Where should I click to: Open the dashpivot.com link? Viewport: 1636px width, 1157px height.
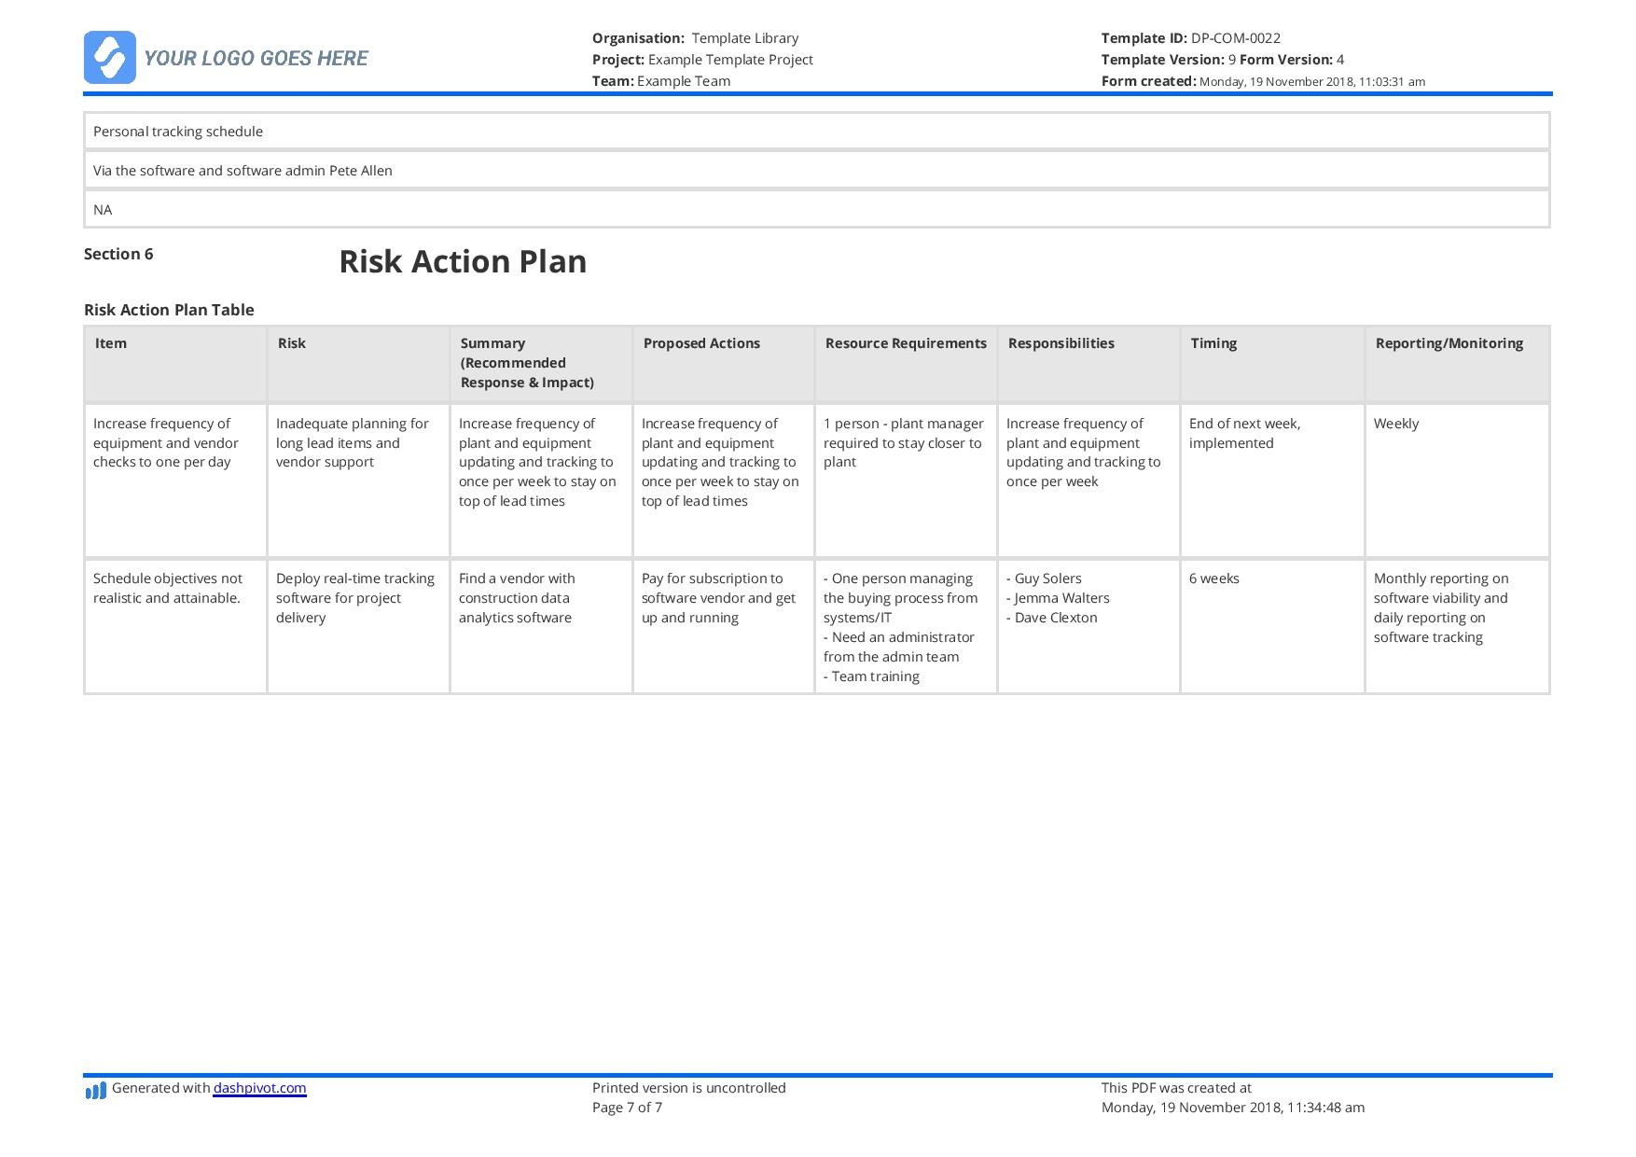(x=259, y=1088)
